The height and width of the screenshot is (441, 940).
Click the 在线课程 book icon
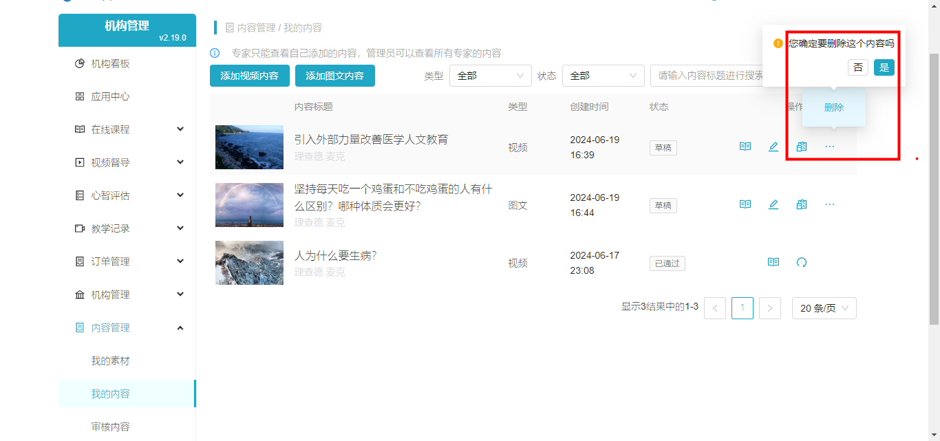click(x=80, y=130)
